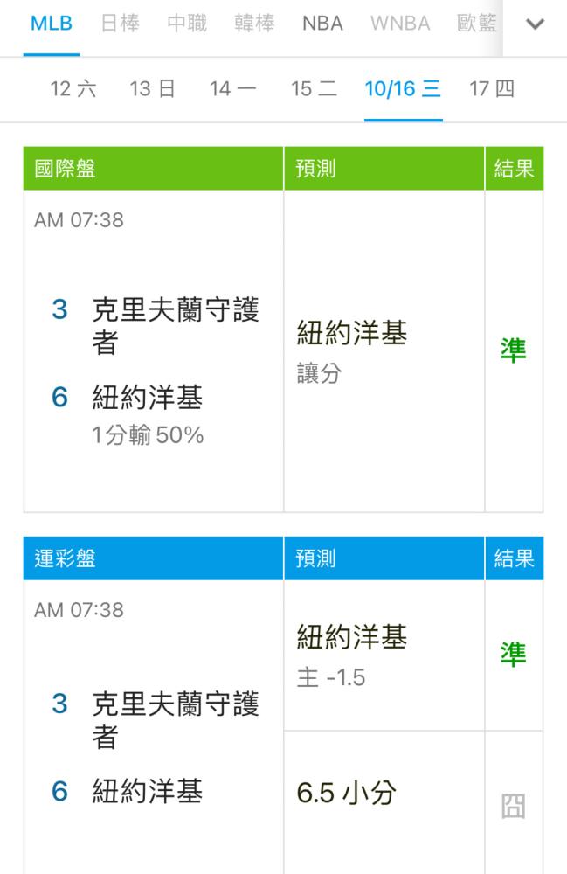Viewport: 567px width, 874px height.
Task: Choose date 12 六
Action: pyautogui.click(x=73, y=88)
